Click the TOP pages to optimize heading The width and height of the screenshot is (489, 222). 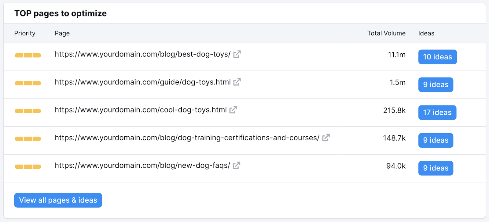(61, 13)
